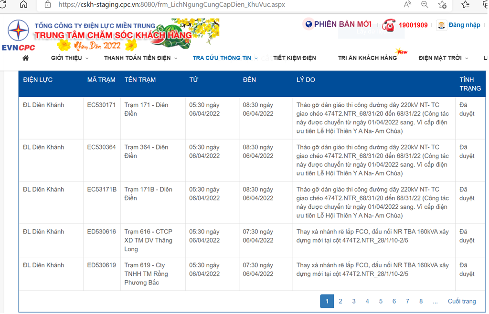Image resolution: width=489 pixels, height=314 pixels.
Task: Go to page 2 of results
Action: click(x=340, y=301)
